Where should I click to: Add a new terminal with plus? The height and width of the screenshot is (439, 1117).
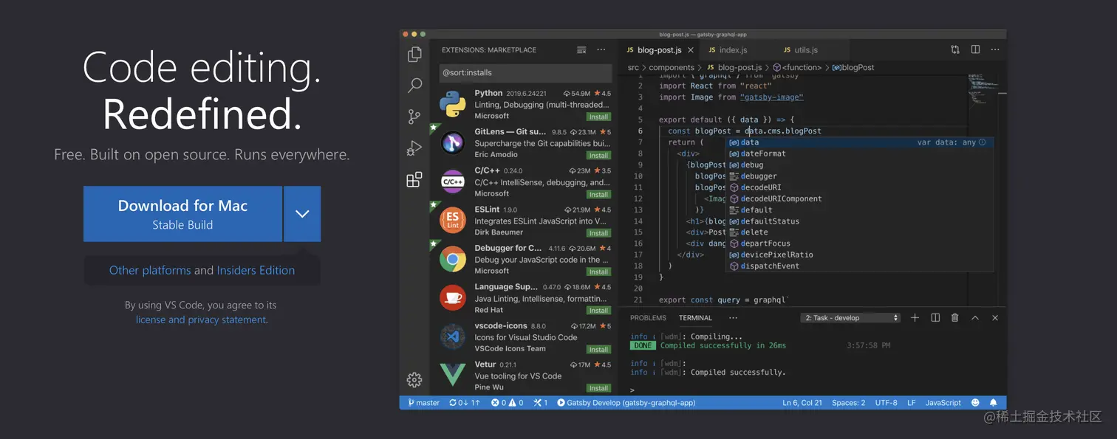tap(915, 317)
